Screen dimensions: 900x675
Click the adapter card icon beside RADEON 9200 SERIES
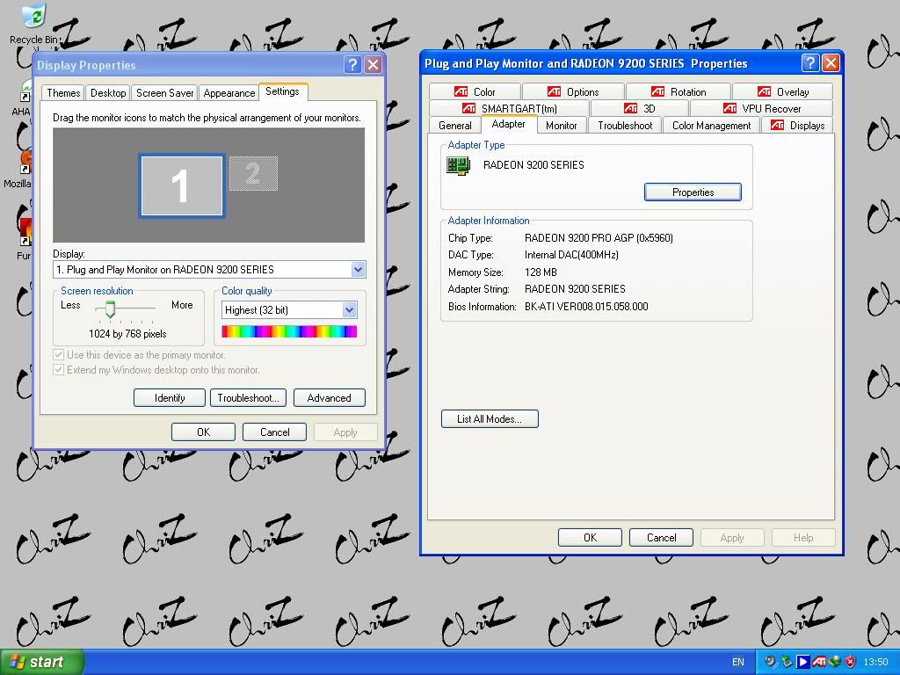[458, 165]
